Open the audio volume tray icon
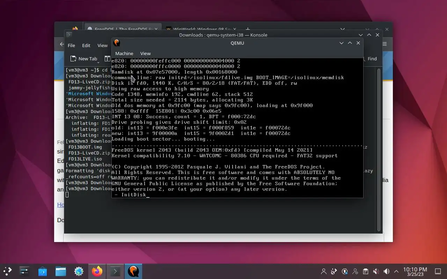447x279 pixels. 387,271
